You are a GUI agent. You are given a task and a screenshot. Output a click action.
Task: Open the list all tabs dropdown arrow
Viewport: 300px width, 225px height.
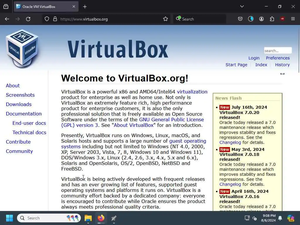point(242,6)
